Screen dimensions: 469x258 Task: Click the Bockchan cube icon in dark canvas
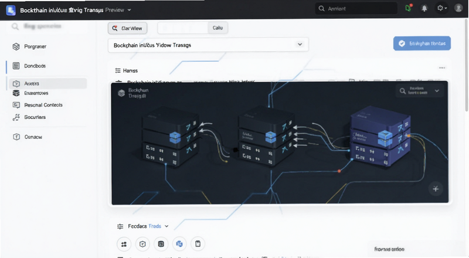pyautogui.click(x=121, y=93)
